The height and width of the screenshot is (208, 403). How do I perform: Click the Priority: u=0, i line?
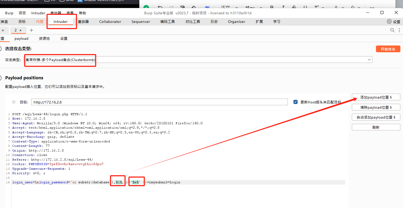(x=29, y=173)
